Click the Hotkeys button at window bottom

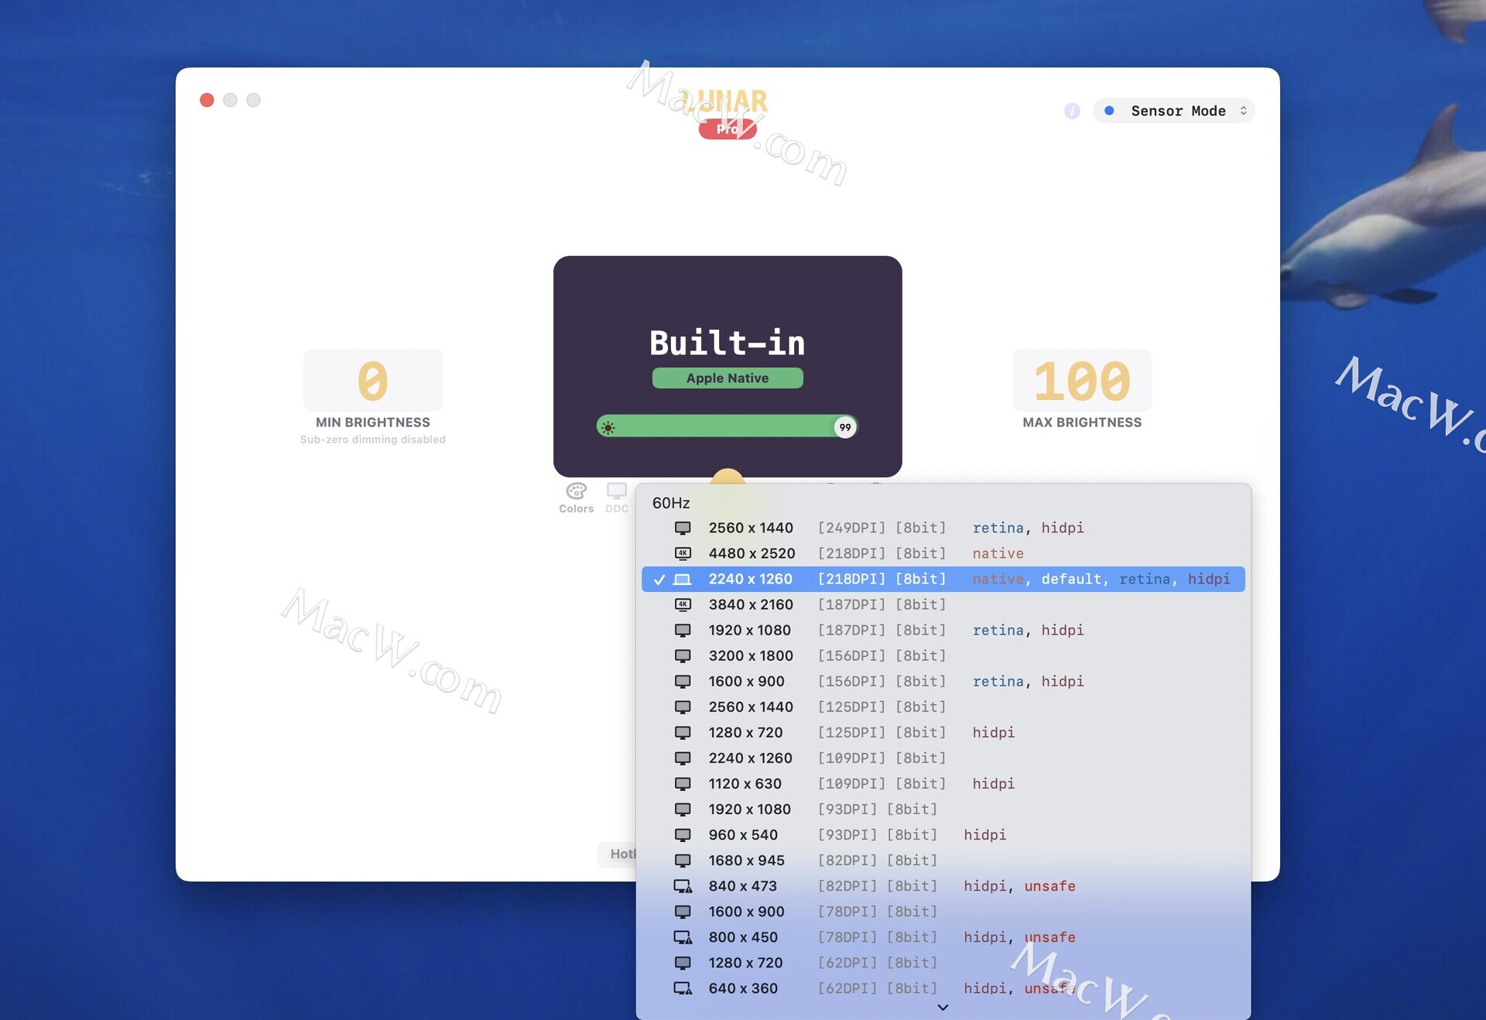tap(619, 854)
